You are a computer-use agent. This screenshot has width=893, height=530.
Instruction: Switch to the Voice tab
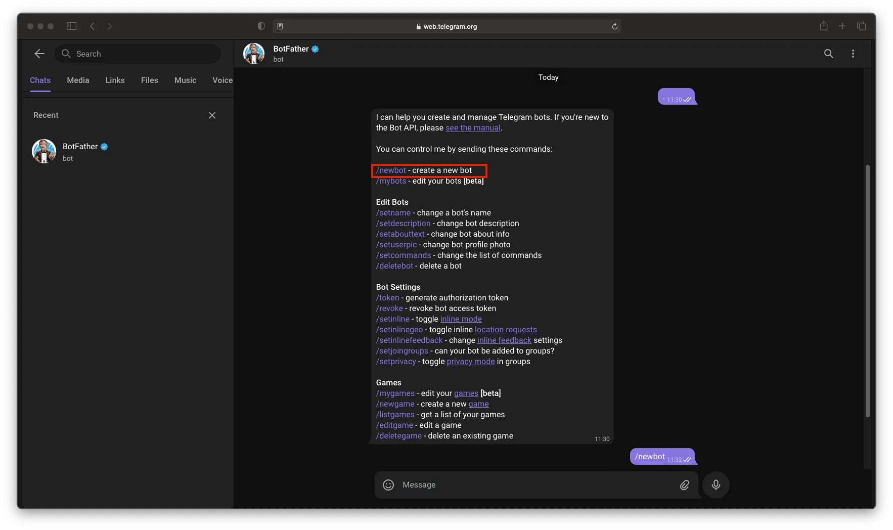(222, 80)
